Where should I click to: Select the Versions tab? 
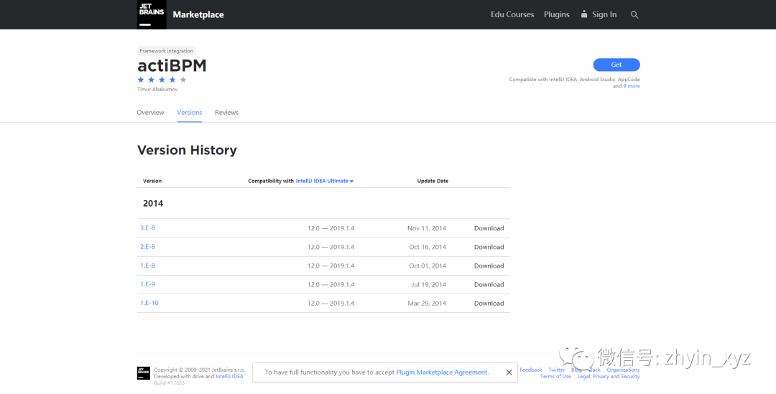(x=190, y=113)
